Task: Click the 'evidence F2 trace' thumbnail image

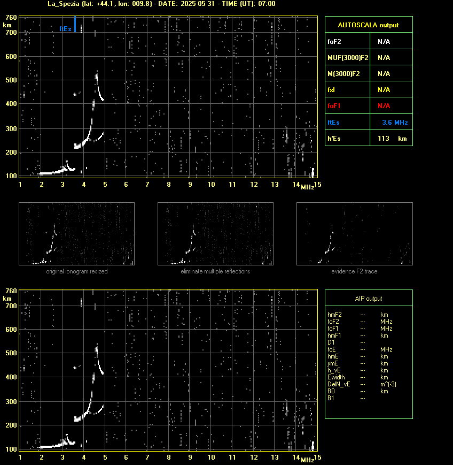Action: click(x=354, y=234)
